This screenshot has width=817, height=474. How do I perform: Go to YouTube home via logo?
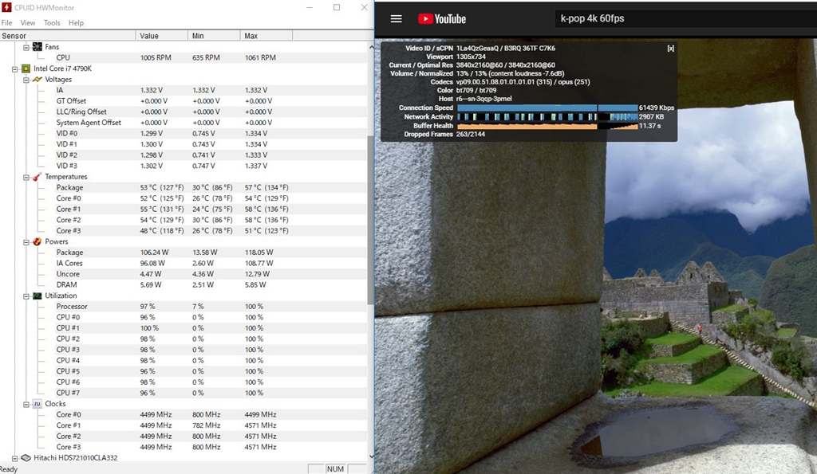[441, 18]
